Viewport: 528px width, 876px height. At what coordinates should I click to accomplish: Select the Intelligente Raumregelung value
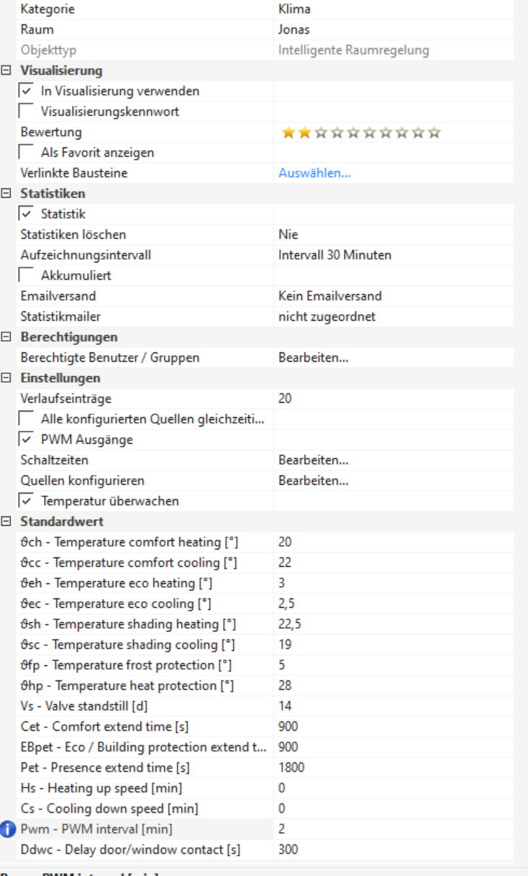(x=354, y=50)
